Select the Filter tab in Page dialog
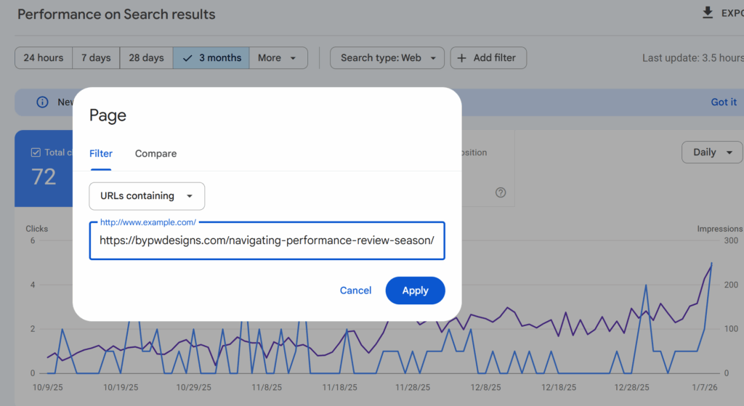744x406 pixels. (x=101, y=153)
